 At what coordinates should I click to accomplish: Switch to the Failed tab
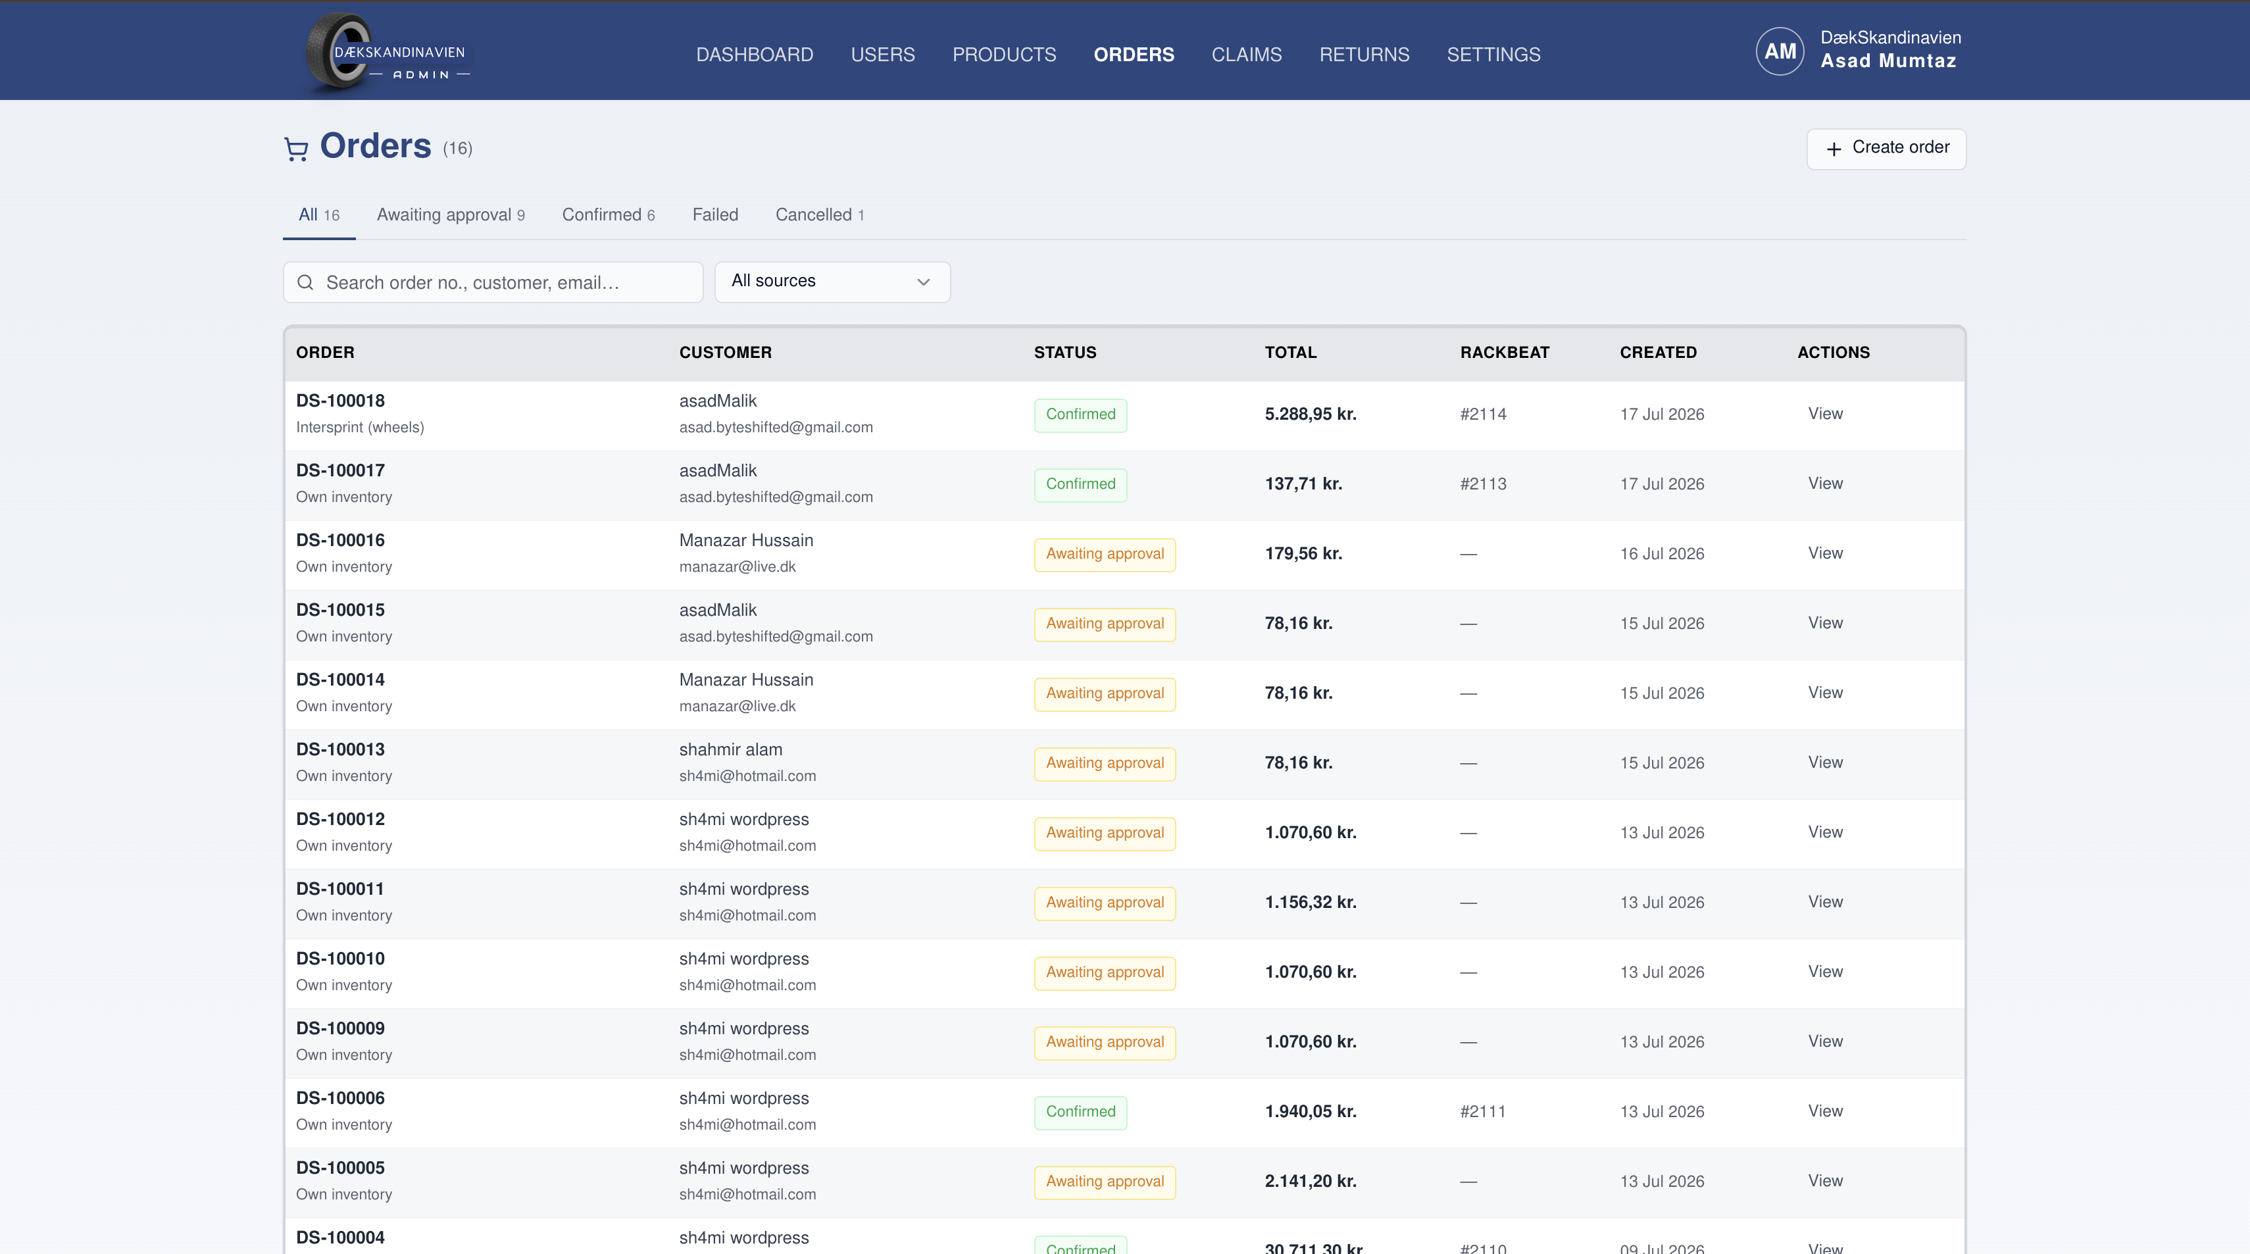coord(714,215)
